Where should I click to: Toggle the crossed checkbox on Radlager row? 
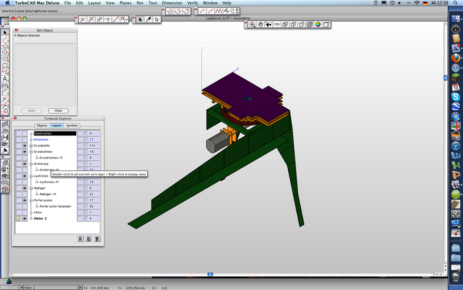click(86, 188)
